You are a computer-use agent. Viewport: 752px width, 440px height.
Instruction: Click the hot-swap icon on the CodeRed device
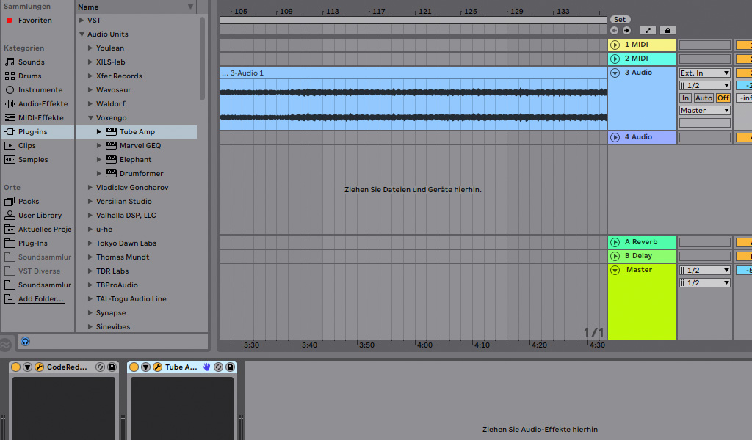[100, 367]
